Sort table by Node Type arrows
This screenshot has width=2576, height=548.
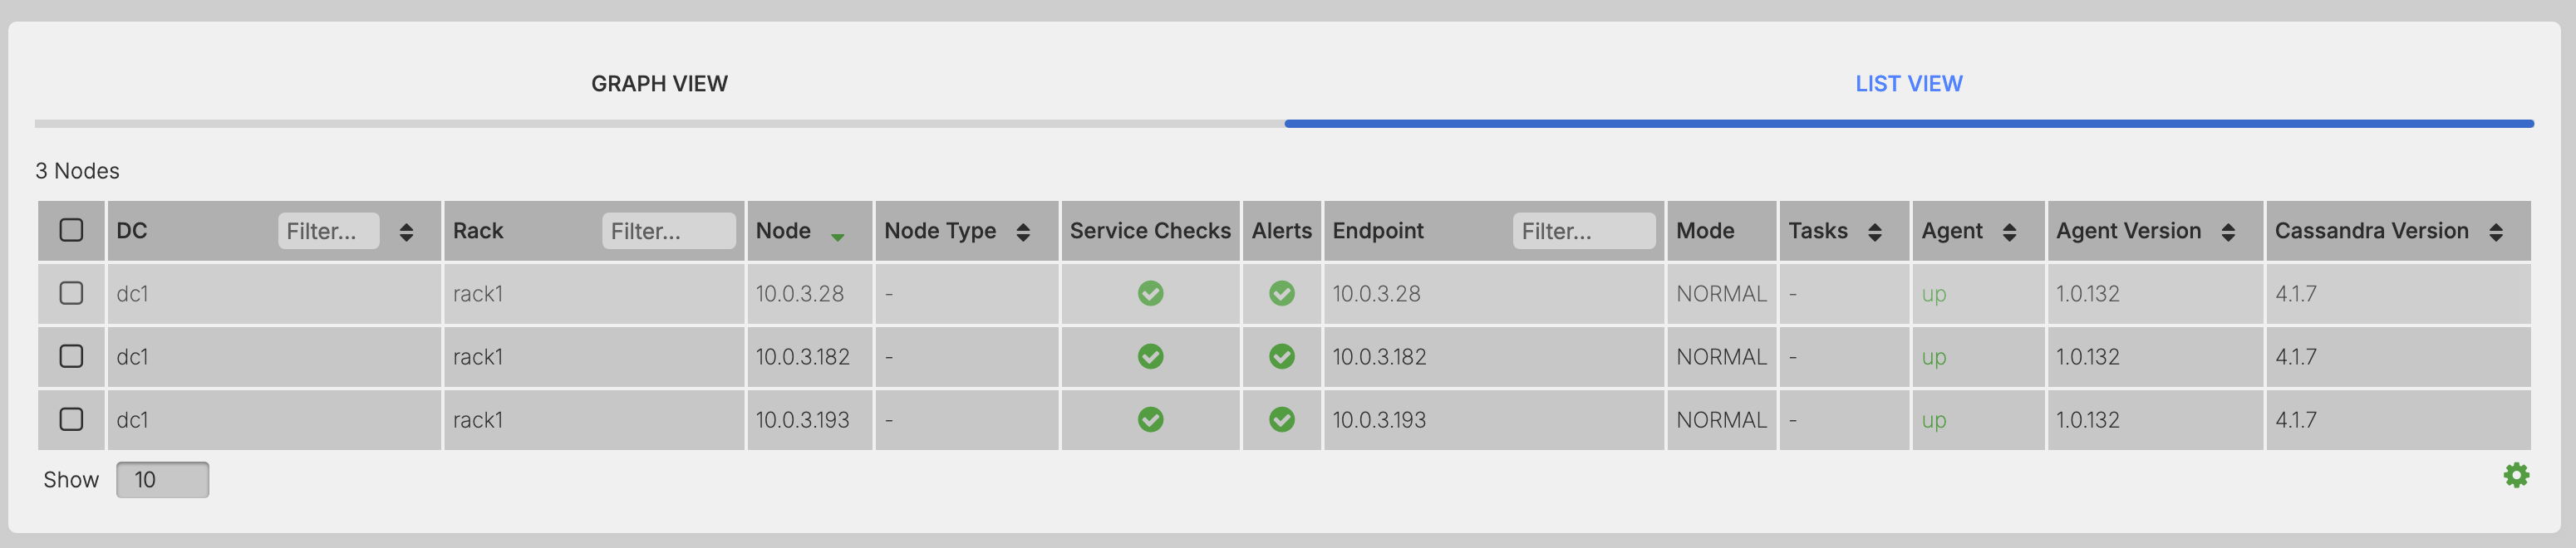[1022, 232]
